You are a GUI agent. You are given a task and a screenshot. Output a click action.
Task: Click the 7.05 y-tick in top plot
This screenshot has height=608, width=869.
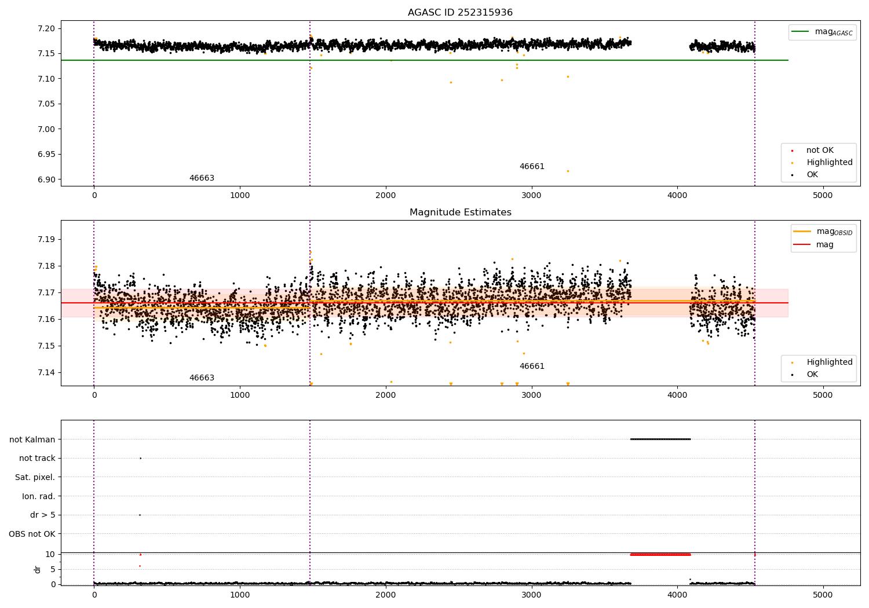pyautogui.click(x=46, y=104)
